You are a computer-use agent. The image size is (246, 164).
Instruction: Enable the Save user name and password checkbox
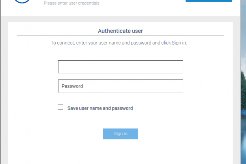tap(60, 107)
